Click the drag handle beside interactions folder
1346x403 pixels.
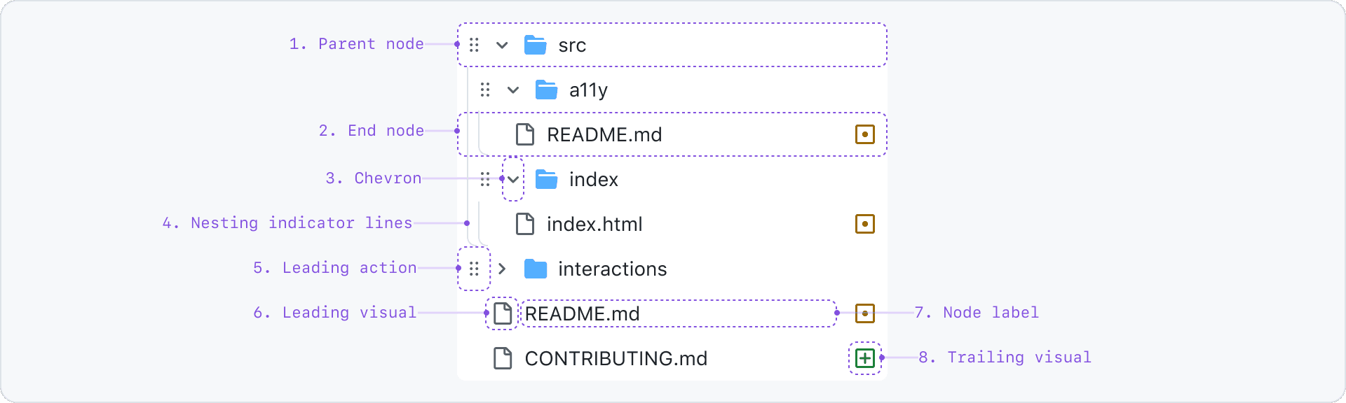(x=474, y=269)
